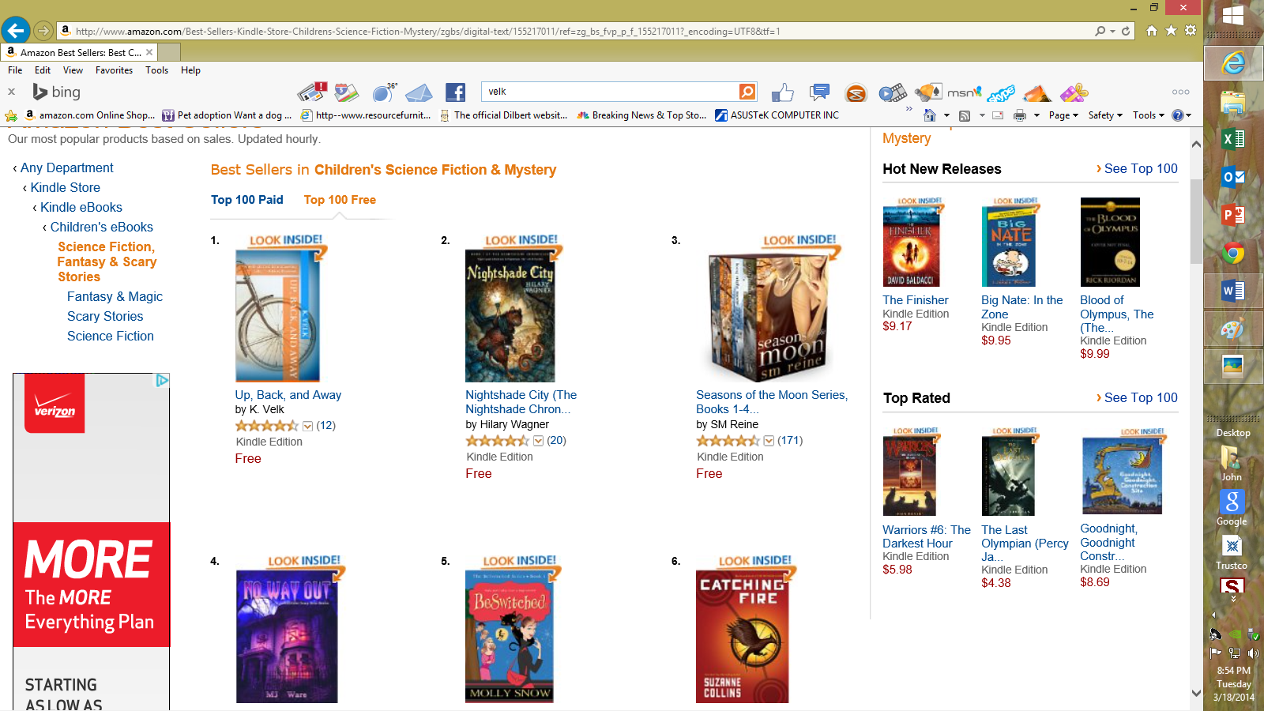Open the Scary Stories category link
The image size is (1264, 711).
[105, 316]
